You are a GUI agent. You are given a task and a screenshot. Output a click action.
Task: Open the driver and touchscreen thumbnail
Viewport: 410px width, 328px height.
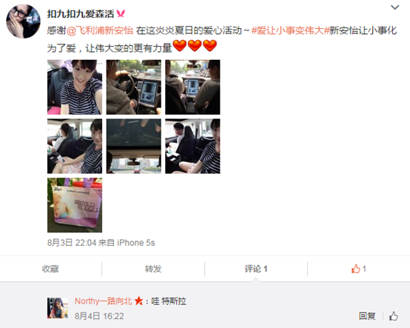(134, 87)
